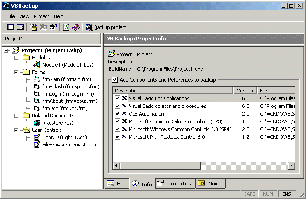Click the help book toolbar icon

tap(76, 27)
